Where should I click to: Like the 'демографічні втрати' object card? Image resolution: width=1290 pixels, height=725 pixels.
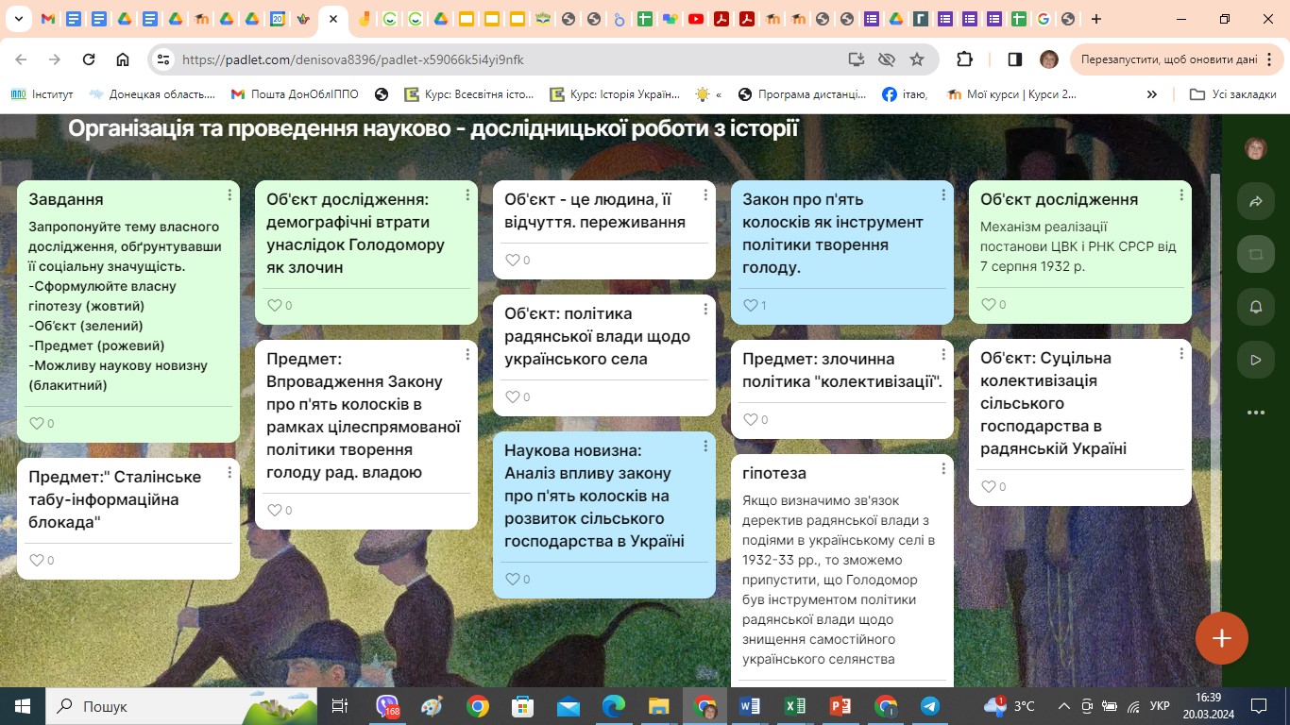pos(275,306)
